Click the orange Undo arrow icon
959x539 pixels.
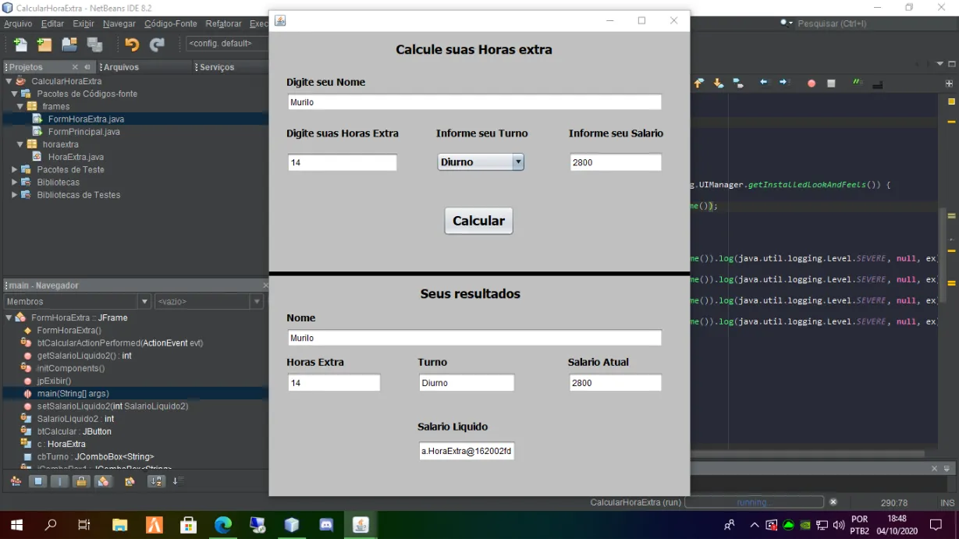coord(132,44)
